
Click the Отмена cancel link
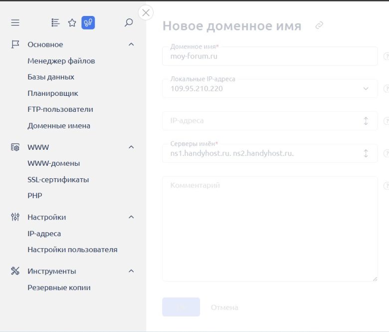click(224, 308)
